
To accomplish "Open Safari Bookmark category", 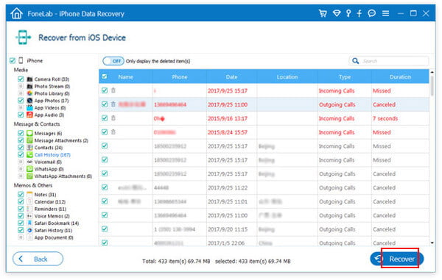I will click(x=57, y=223).
